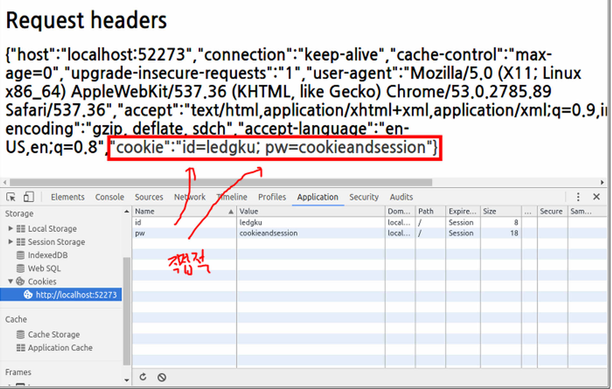Expand the Session Storage tree node
This screenshot has width=612, height=389.
coord(11,242)
